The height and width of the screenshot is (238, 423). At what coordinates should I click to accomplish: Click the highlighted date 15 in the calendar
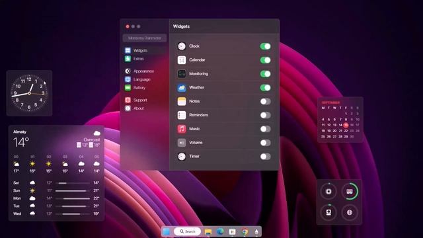(346, 125)
